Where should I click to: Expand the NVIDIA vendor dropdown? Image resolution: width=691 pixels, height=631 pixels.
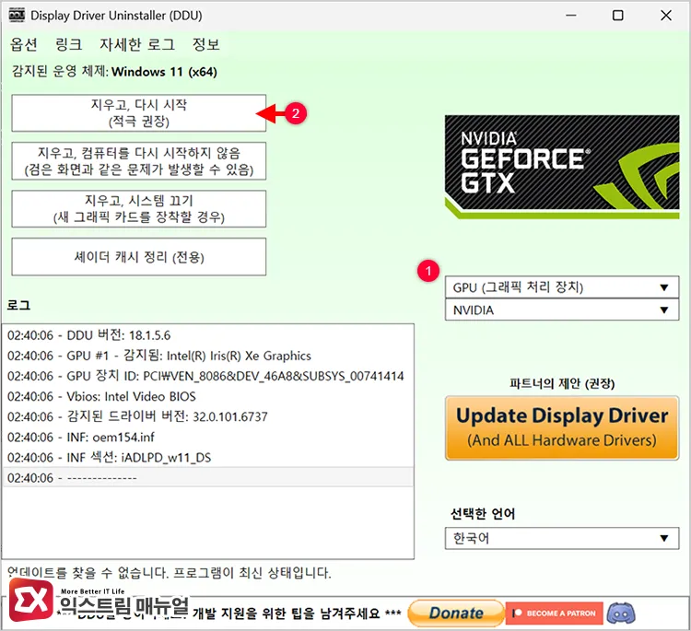562,310
